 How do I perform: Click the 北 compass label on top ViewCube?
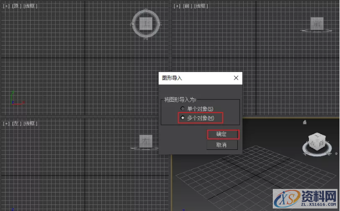click(x=146, y=11)
